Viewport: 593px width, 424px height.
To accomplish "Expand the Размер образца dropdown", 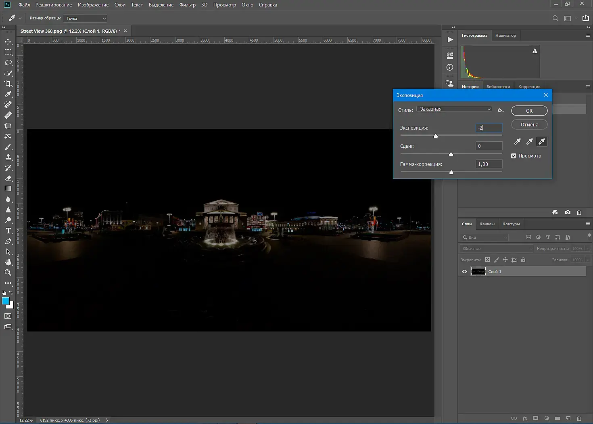I will click(x=85, y=19).
